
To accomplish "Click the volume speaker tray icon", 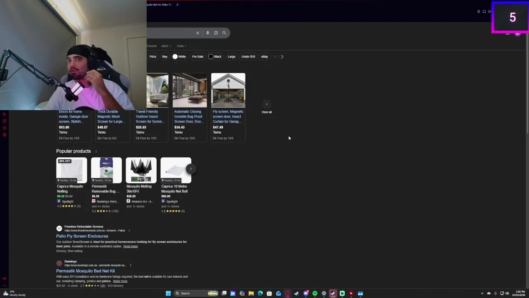I will coord(507,293).
